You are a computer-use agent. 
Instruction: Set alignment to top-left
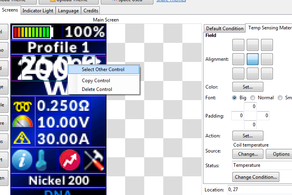[238, 45]
